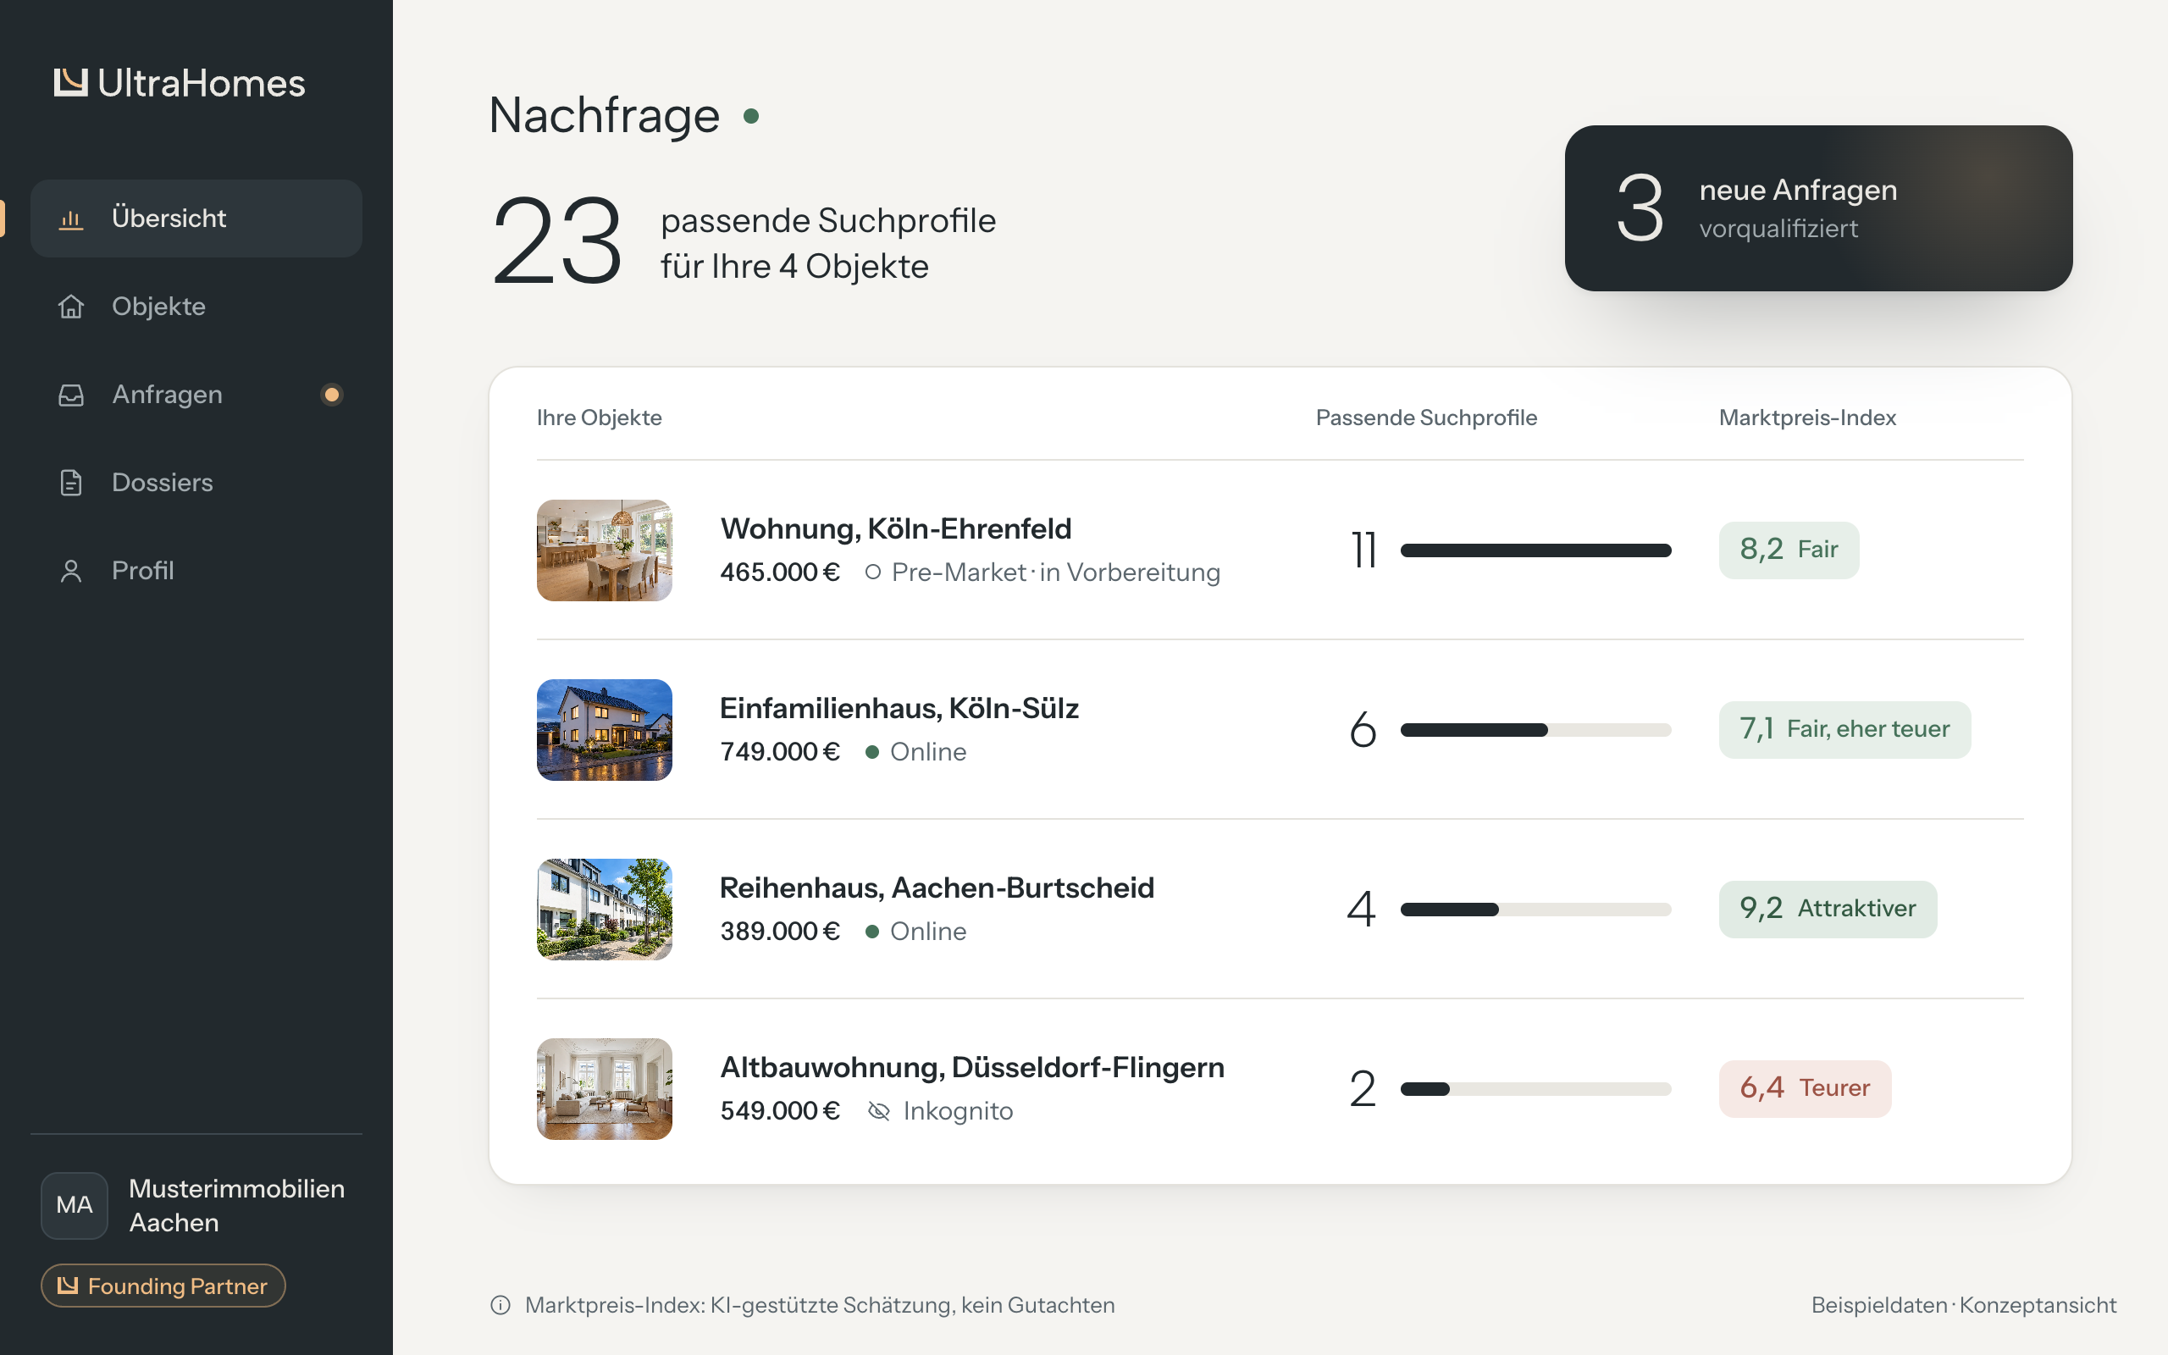Click the orange notification dot on Anfragen
Screen dimensions: 2168x1355
(331, 395)
